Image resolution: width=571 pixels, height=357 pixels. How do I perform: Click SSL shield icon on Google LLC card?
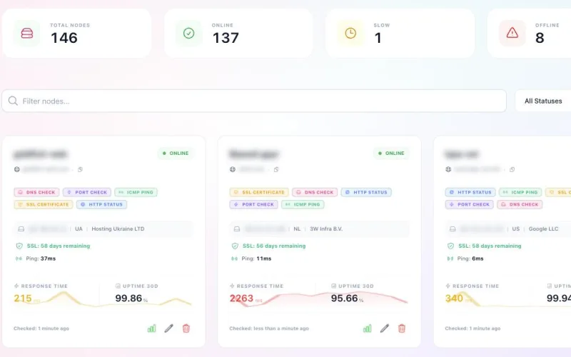coord(450,246)
